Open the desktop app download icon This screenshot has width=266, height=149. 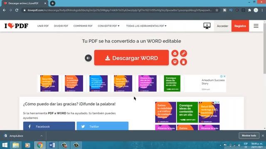coord(207,26)
